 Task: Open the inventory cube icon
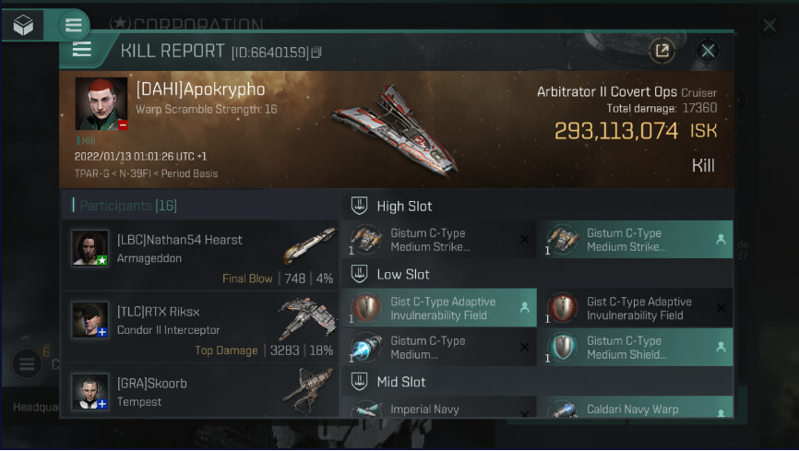tap(23, 25)
